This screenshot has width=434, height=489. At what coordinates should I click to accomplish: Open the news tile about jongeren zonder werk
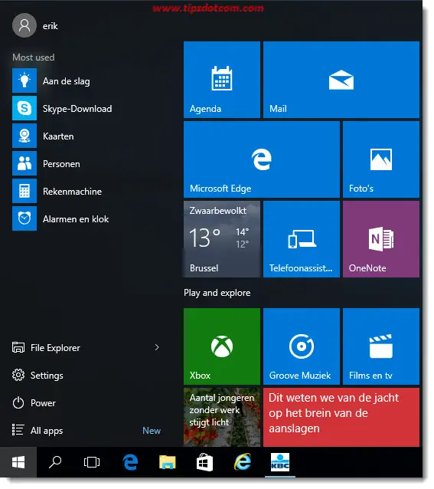click(x=222, y=417)
